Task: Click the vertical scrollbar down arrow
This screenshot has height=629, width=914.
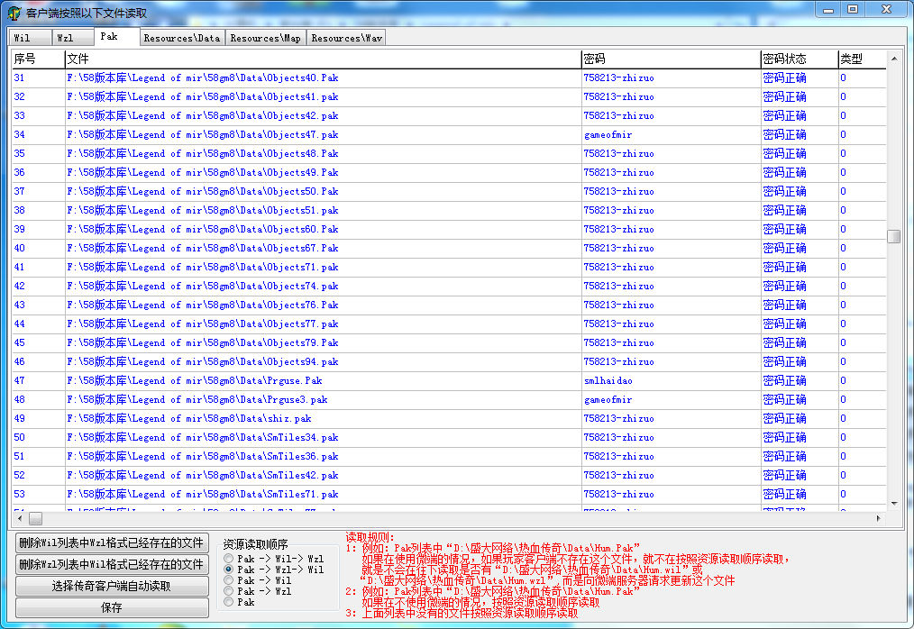Action: coord(893,504)
